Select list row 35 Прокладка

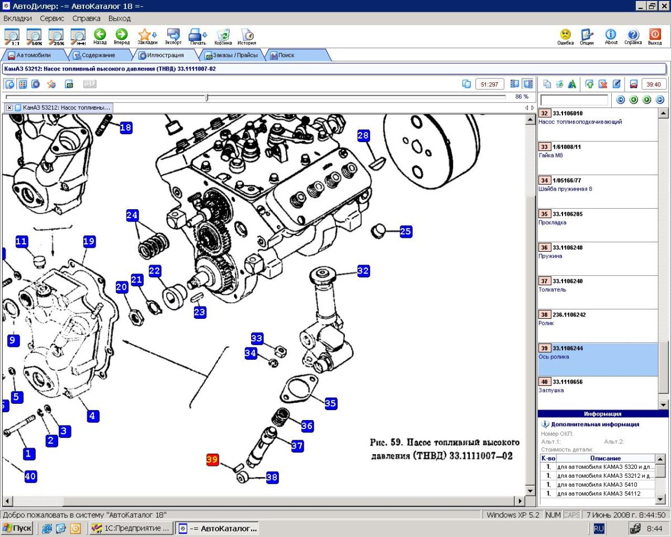(x=597, y=225)
